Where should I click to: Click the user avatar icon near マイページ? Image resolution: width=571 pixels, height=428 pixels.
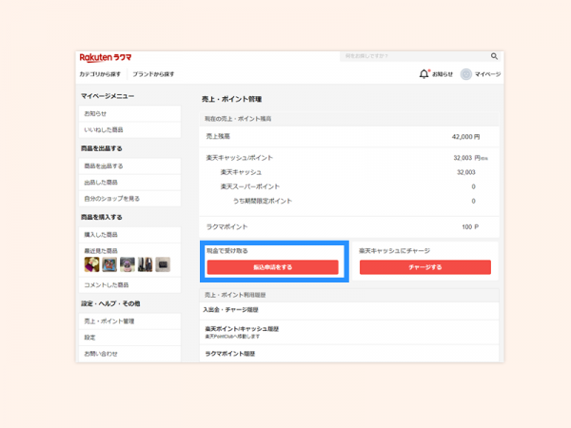[465, 74]
